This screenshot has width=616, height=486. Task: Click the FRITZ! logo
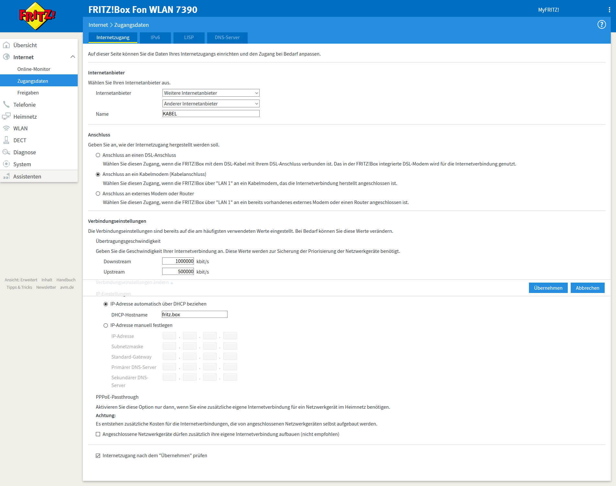37,16
